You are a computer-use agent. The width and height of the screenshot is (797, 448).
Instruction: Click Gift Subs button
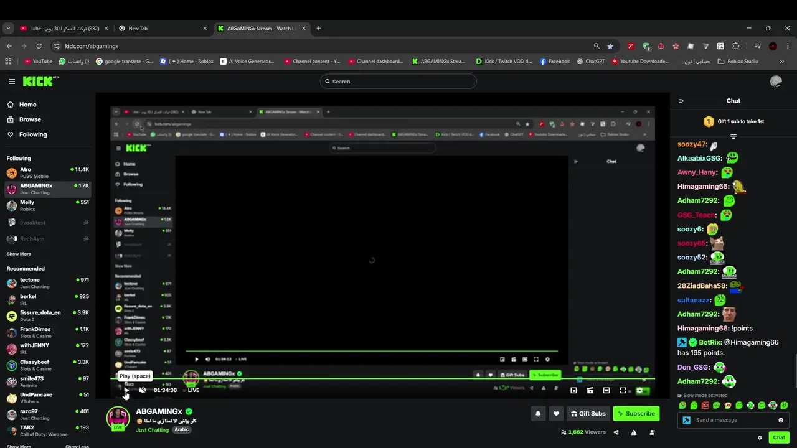587,413
